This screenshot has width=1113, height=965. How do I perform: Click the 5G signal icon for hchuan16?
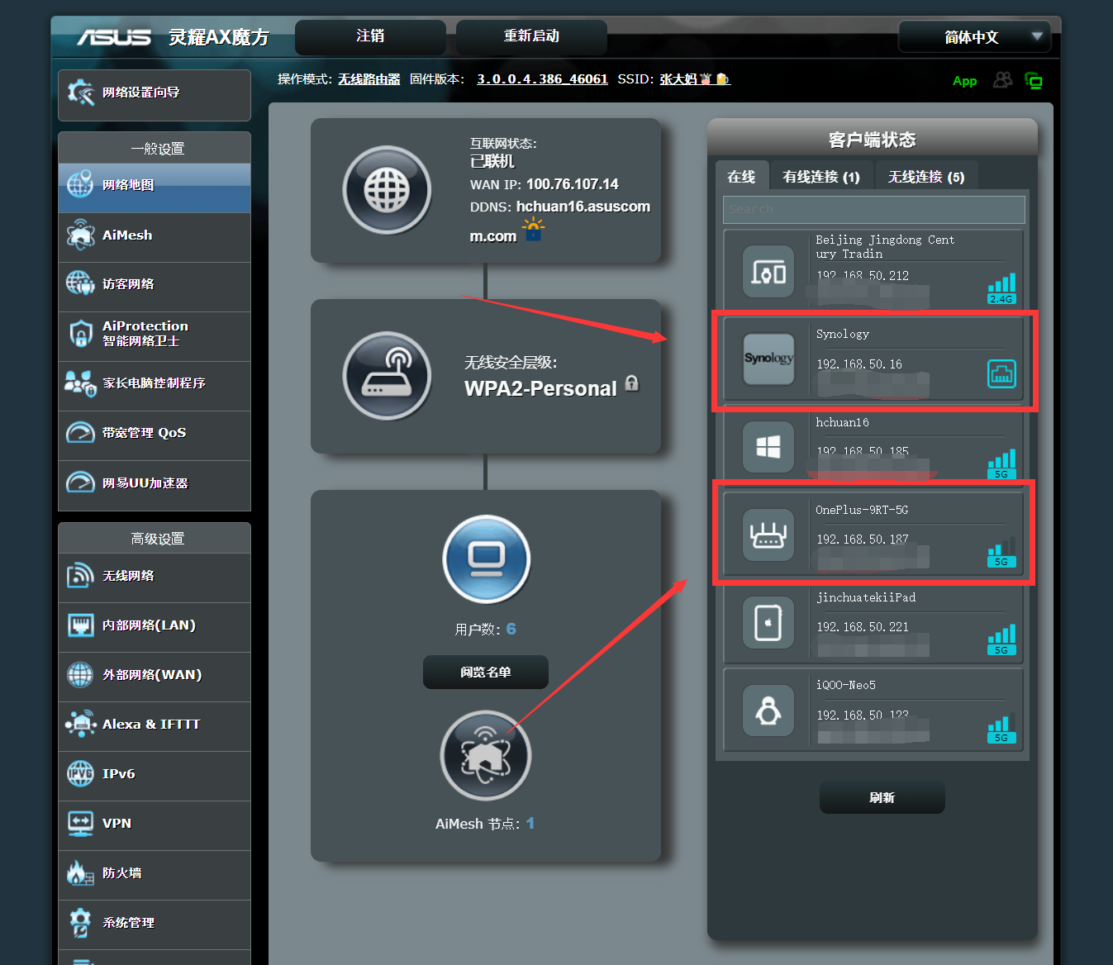click(x=1001, y=464)
